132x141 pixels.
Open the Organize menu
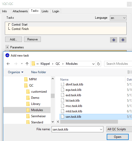pos(16,72)
